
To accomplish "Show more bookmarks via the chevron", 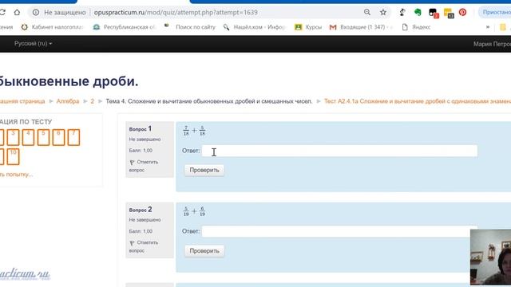I will pos(488,27).
